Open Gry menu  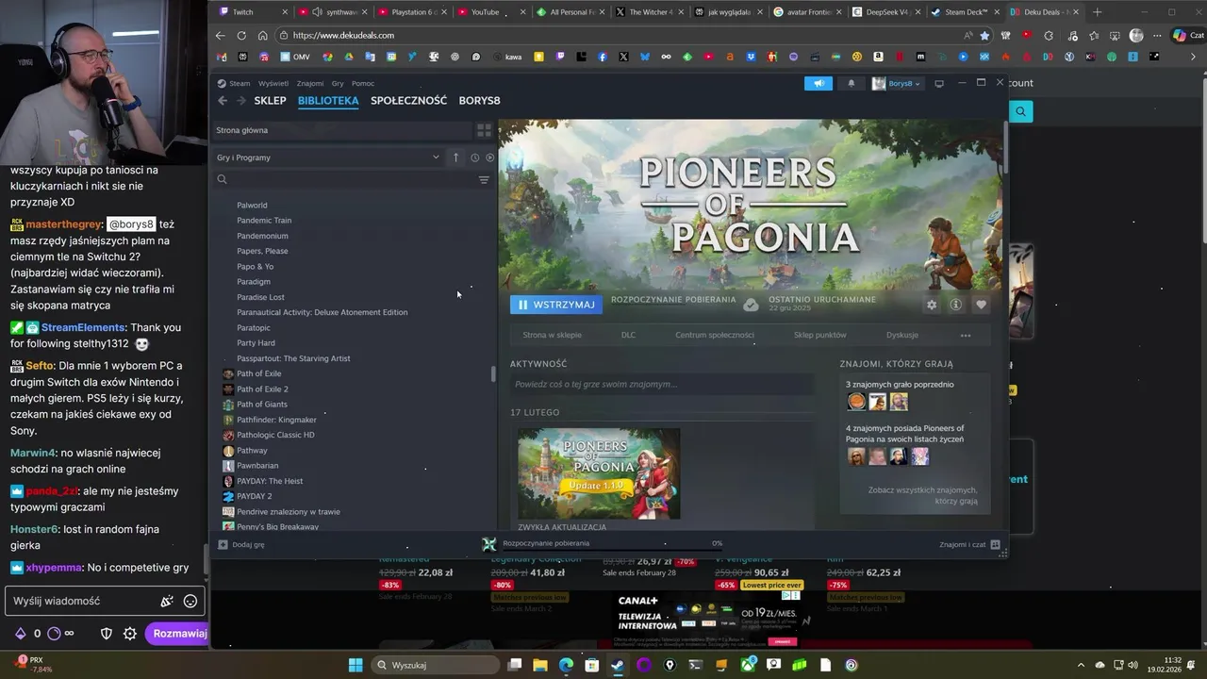pyautogui.click(x=338, y=83)
